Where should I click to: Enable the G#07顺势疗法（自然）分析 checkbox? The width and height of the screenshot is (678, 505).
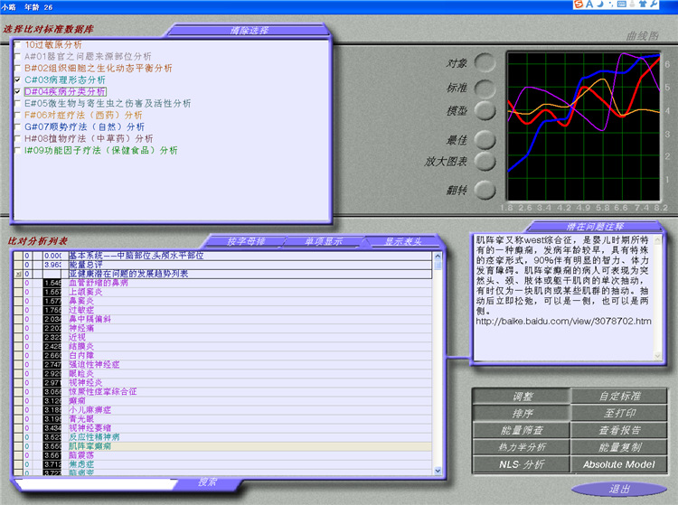click(17, 126)
